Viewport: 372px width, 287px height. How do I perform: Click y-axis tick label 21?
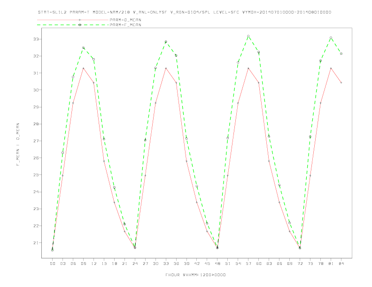pos(36,243)
